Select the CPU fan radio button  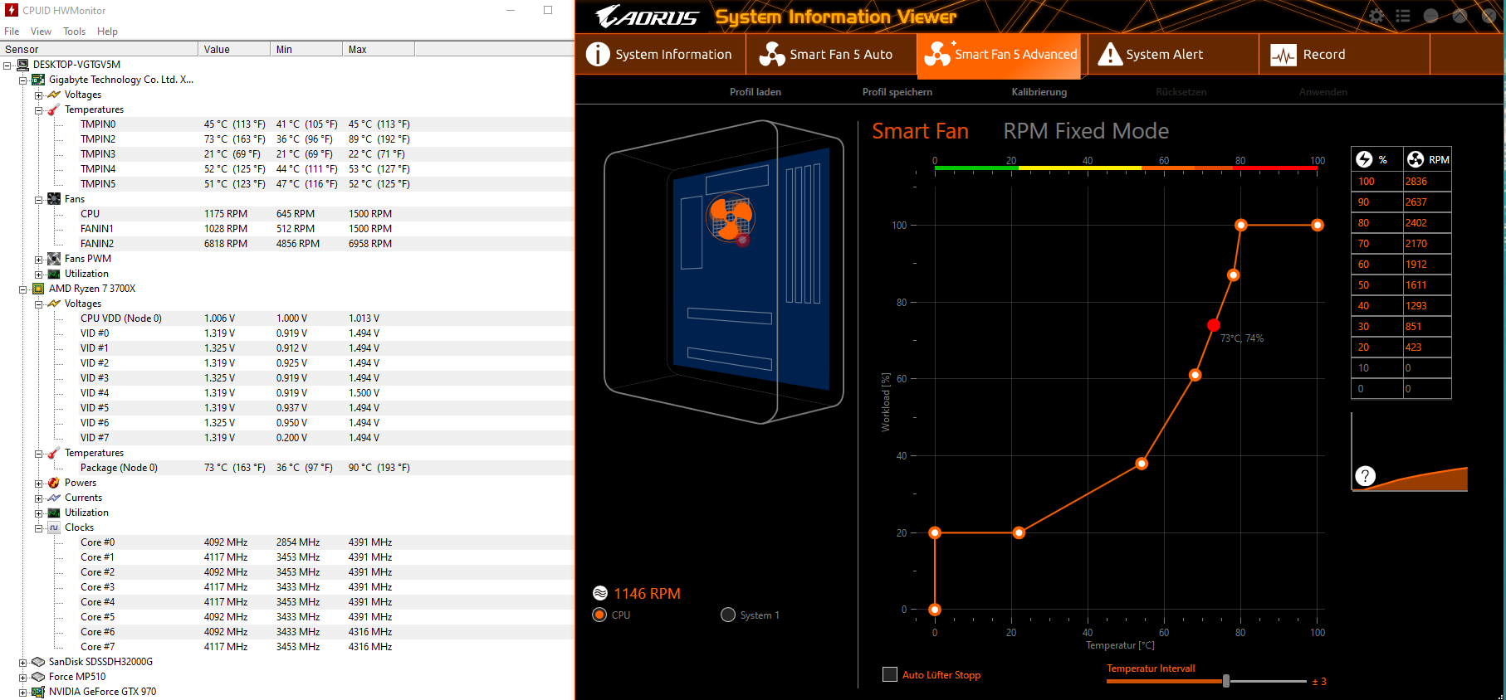599,615
